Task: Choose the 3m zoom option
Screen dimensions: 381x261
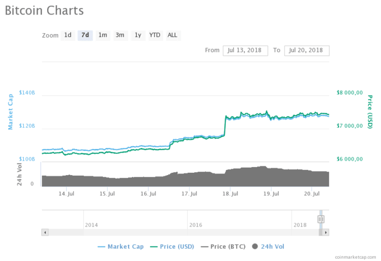Action: [120, 35]
